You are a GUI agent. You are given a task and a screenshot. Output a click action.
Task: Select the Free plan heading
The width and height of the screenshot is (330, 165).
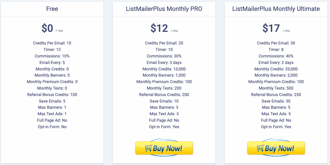coord(52,9)
